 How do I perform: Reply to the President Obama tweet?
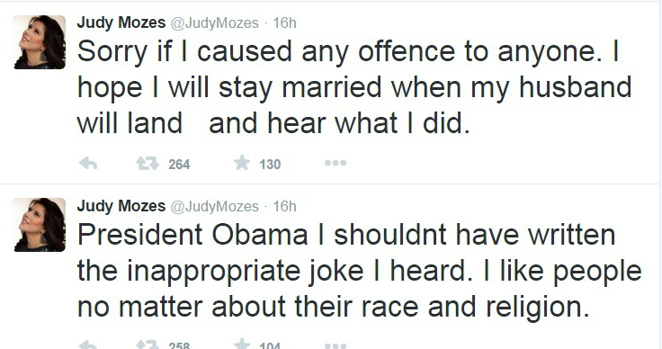[x=88, y=345]
